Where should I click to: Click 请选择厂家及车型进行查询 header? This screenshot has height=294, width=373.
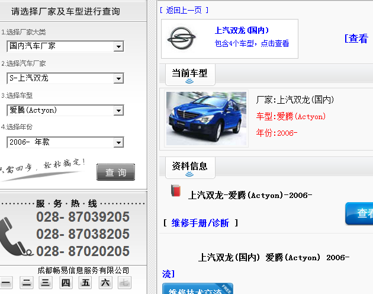[x=66, y=11]
